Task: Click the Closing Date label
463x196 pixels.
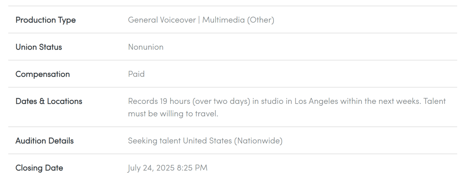Action: (39, 168)
